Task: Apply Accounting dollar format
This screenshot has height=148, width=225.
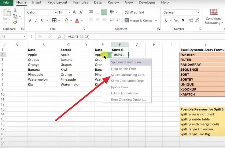Action: pyautogui.click(x=166, y=21)
